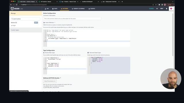Open the REMOTE SCHEMAS tab

pyautogui.click(x=78, y=9)
